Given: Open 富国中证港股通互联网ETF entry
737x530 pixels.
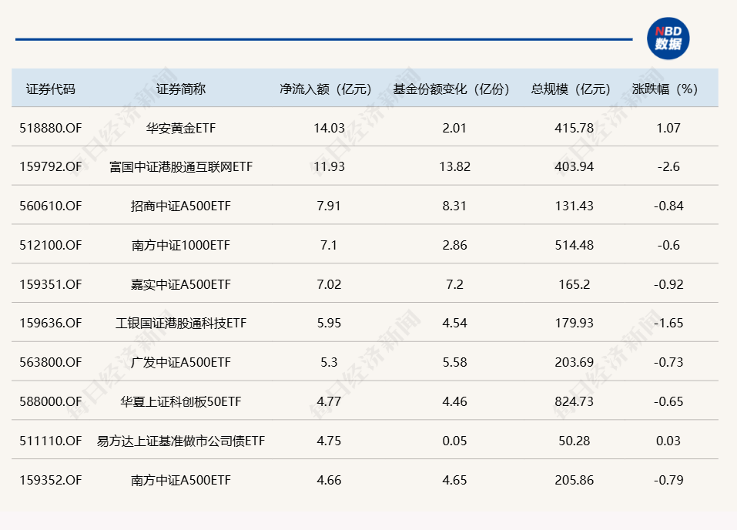Looking at the screenshot, I should [181, 166].
